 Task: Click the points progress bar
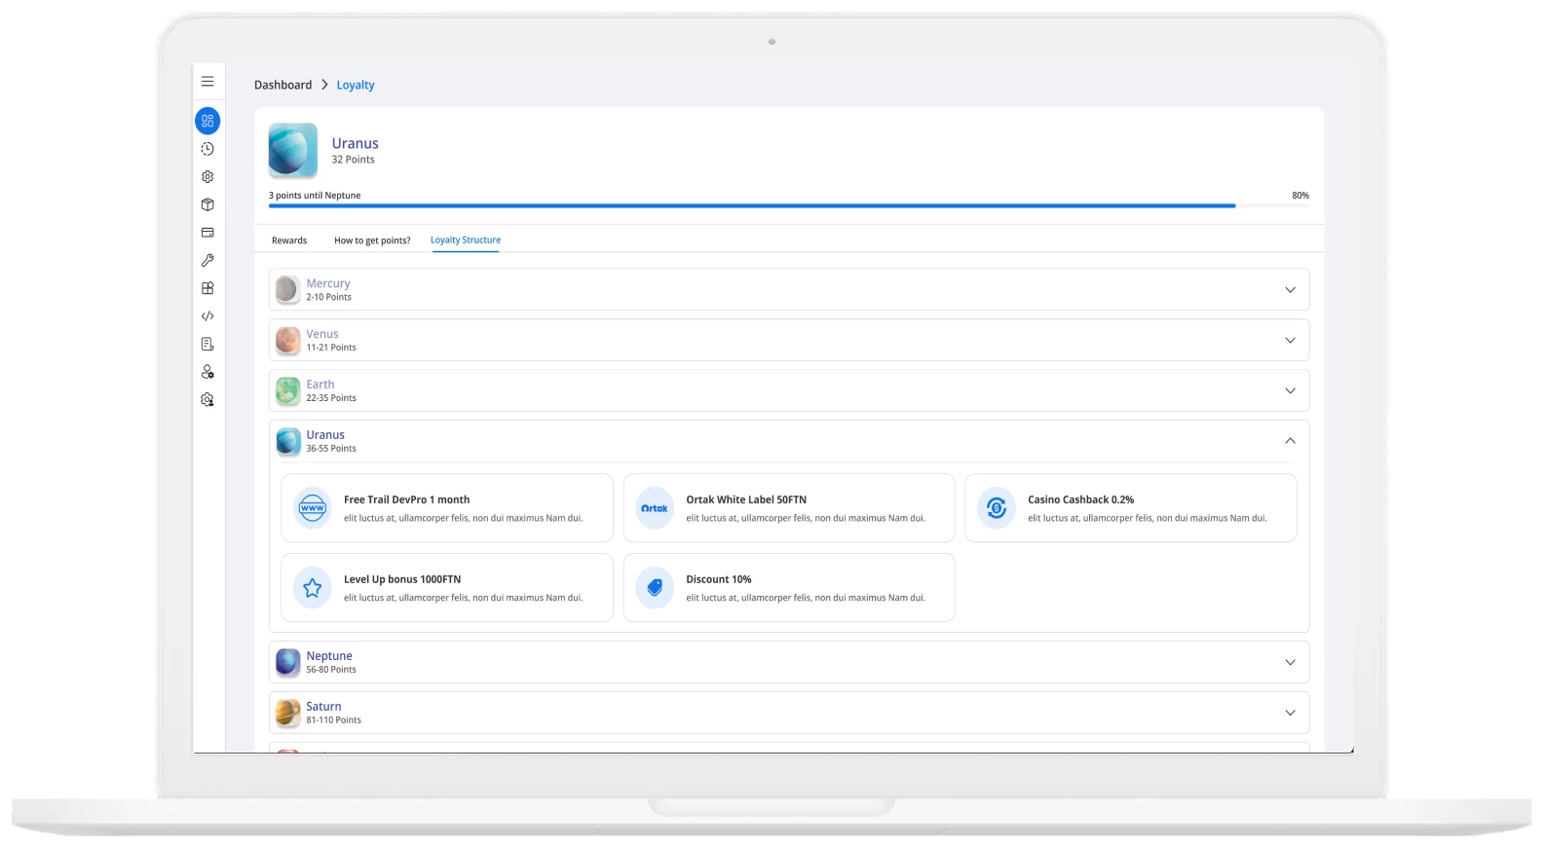click(789, 206)
